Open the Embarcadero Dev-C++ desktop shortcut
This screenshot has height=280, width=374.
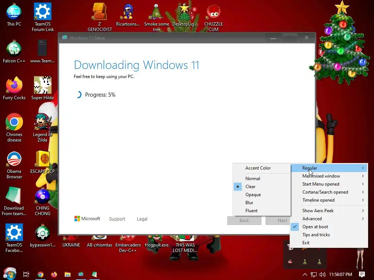point(128,244)
